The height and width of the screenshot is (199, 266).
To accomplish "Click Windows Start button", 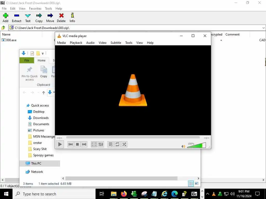I will click(6, 194).
